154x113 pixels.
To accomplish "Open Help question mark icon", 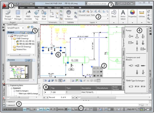I will tap(132, 4).
